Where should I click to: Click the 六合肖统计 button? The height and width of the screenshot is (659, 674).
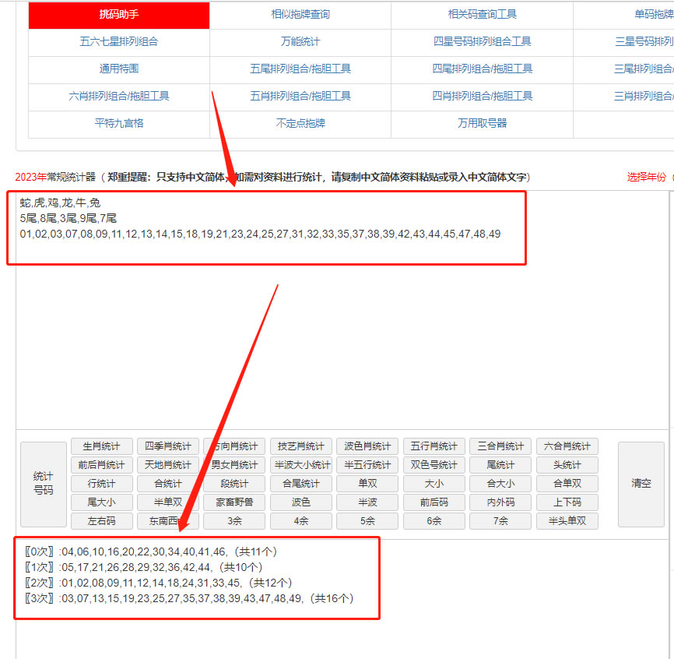coord(567,446)
